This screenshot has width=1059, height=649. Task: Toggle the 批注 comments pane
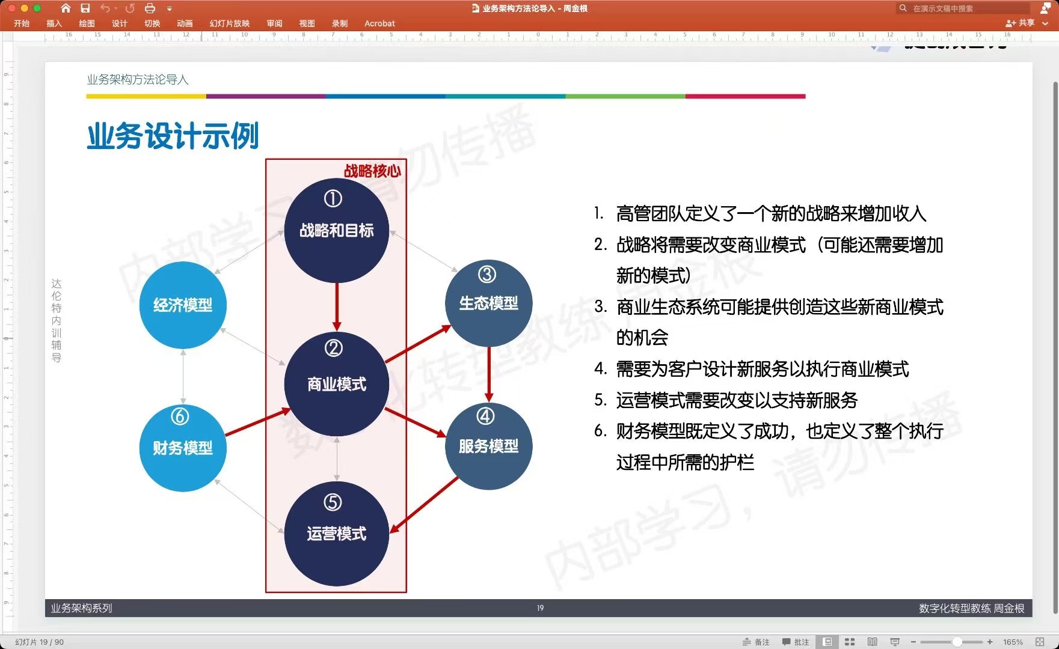[x=796, y=642]
